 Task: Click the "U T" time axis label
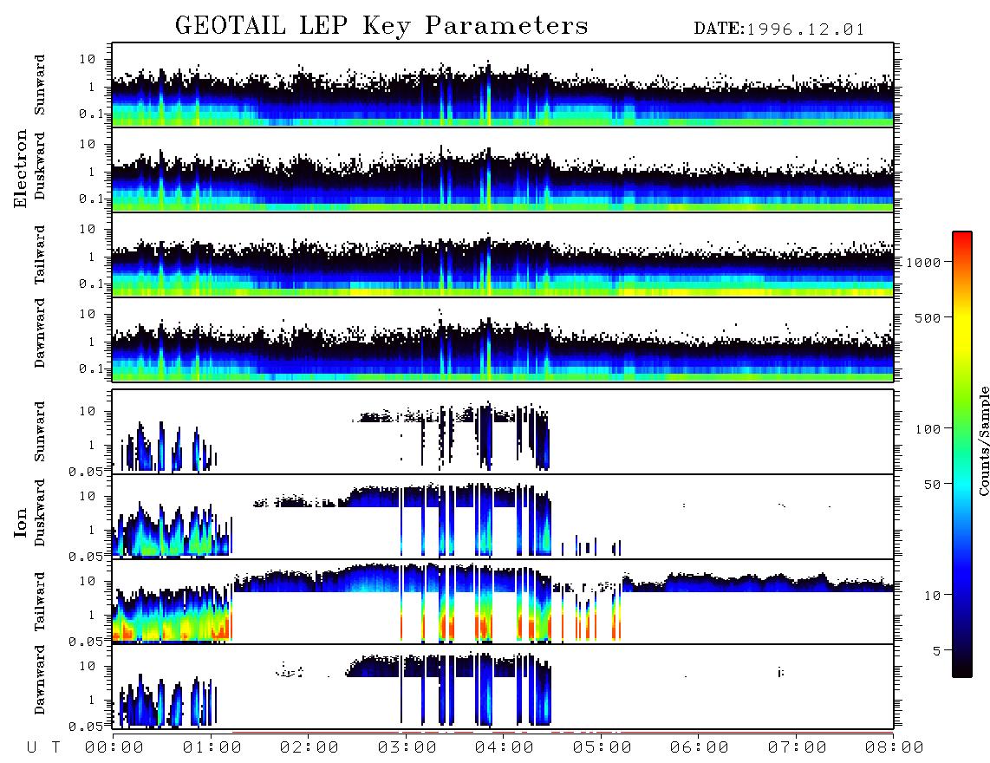43,747
